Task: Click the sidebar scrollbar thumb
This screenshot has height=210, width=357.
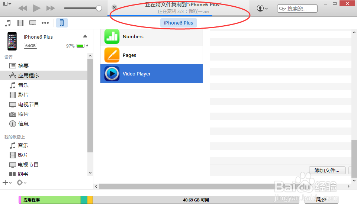Action: click(x=90, y=106)
